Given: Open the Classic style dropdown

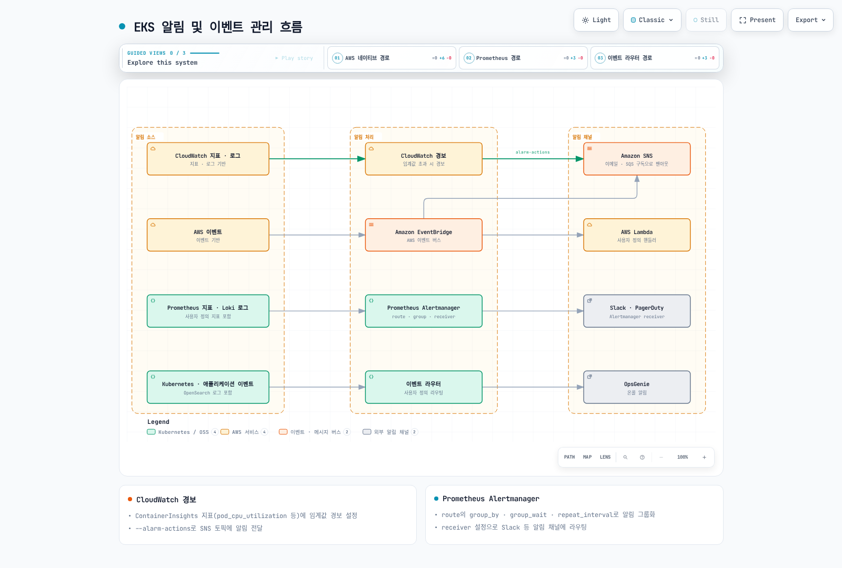Looking at the screenshot, I should tap(652, 20).
